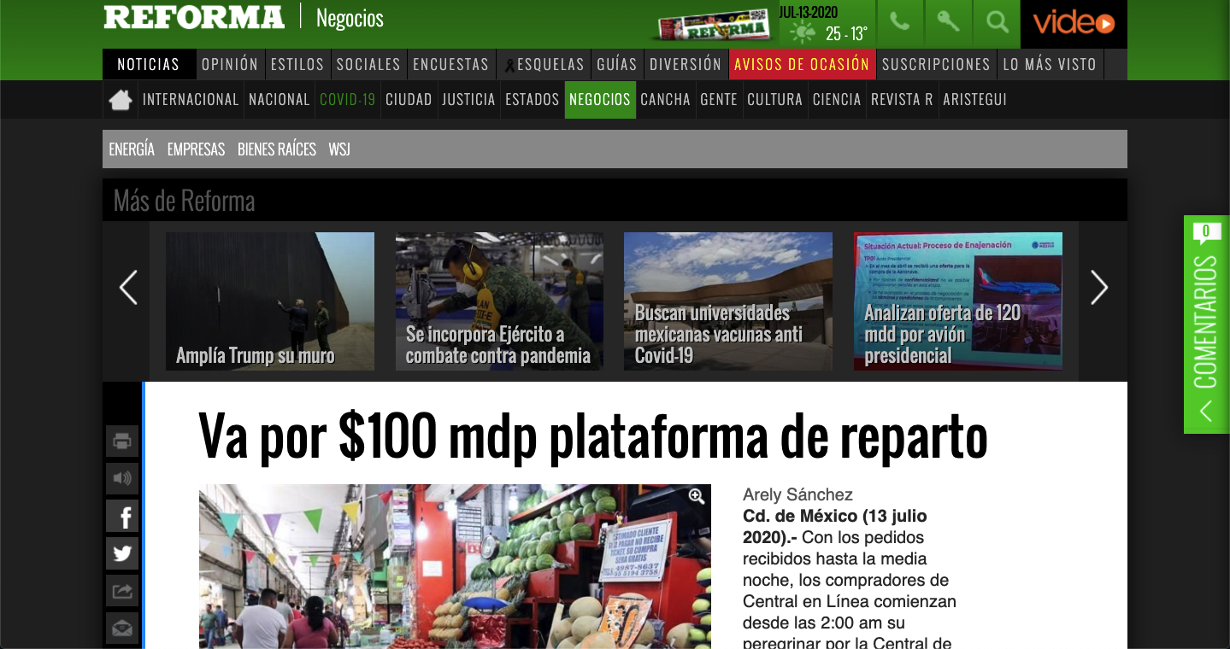Screen dimensions: 1230x649
Task: Click the 'Amplía Trump su muro' headline
Action: point(256,355)
